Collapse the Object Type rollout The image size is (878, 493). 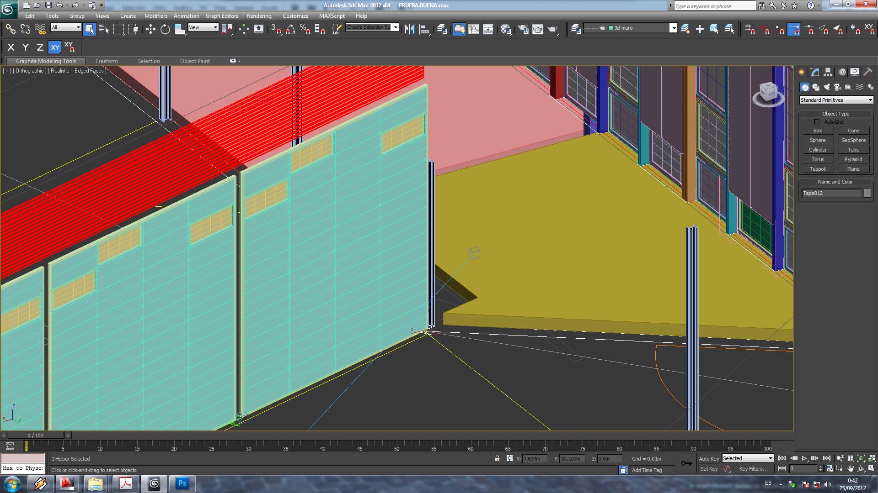pyautogui.click(x=835, y=114)
